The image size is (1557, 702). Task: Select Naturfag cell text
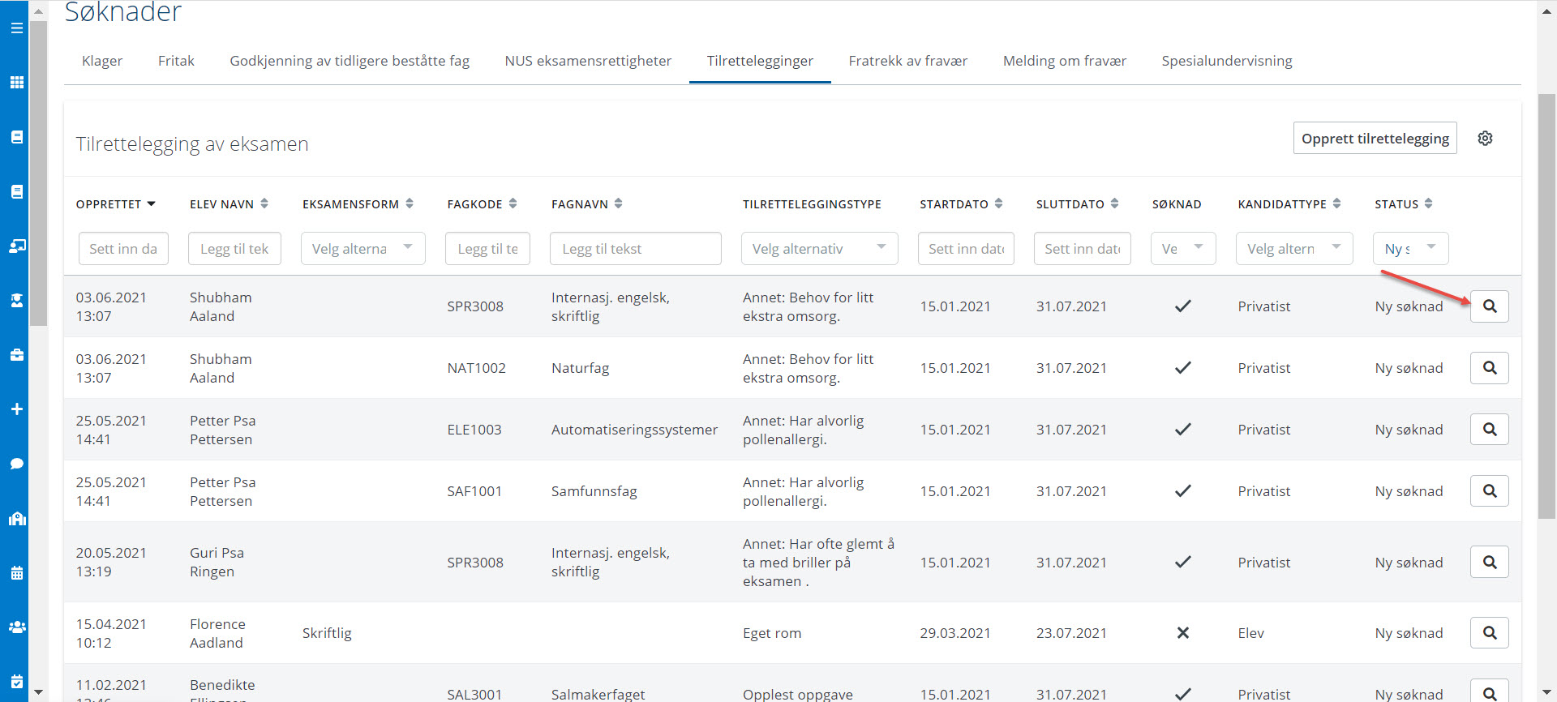coord(580,368)
